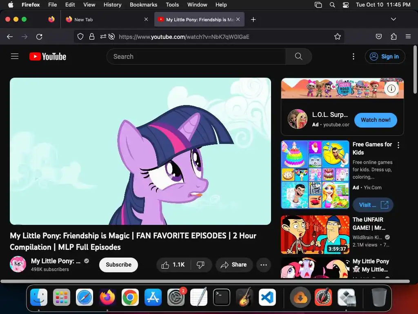418x314 pixels.
Task: Open The UNFAIR GAME Mr Bean thumbnail
Action: coord(315,235)
